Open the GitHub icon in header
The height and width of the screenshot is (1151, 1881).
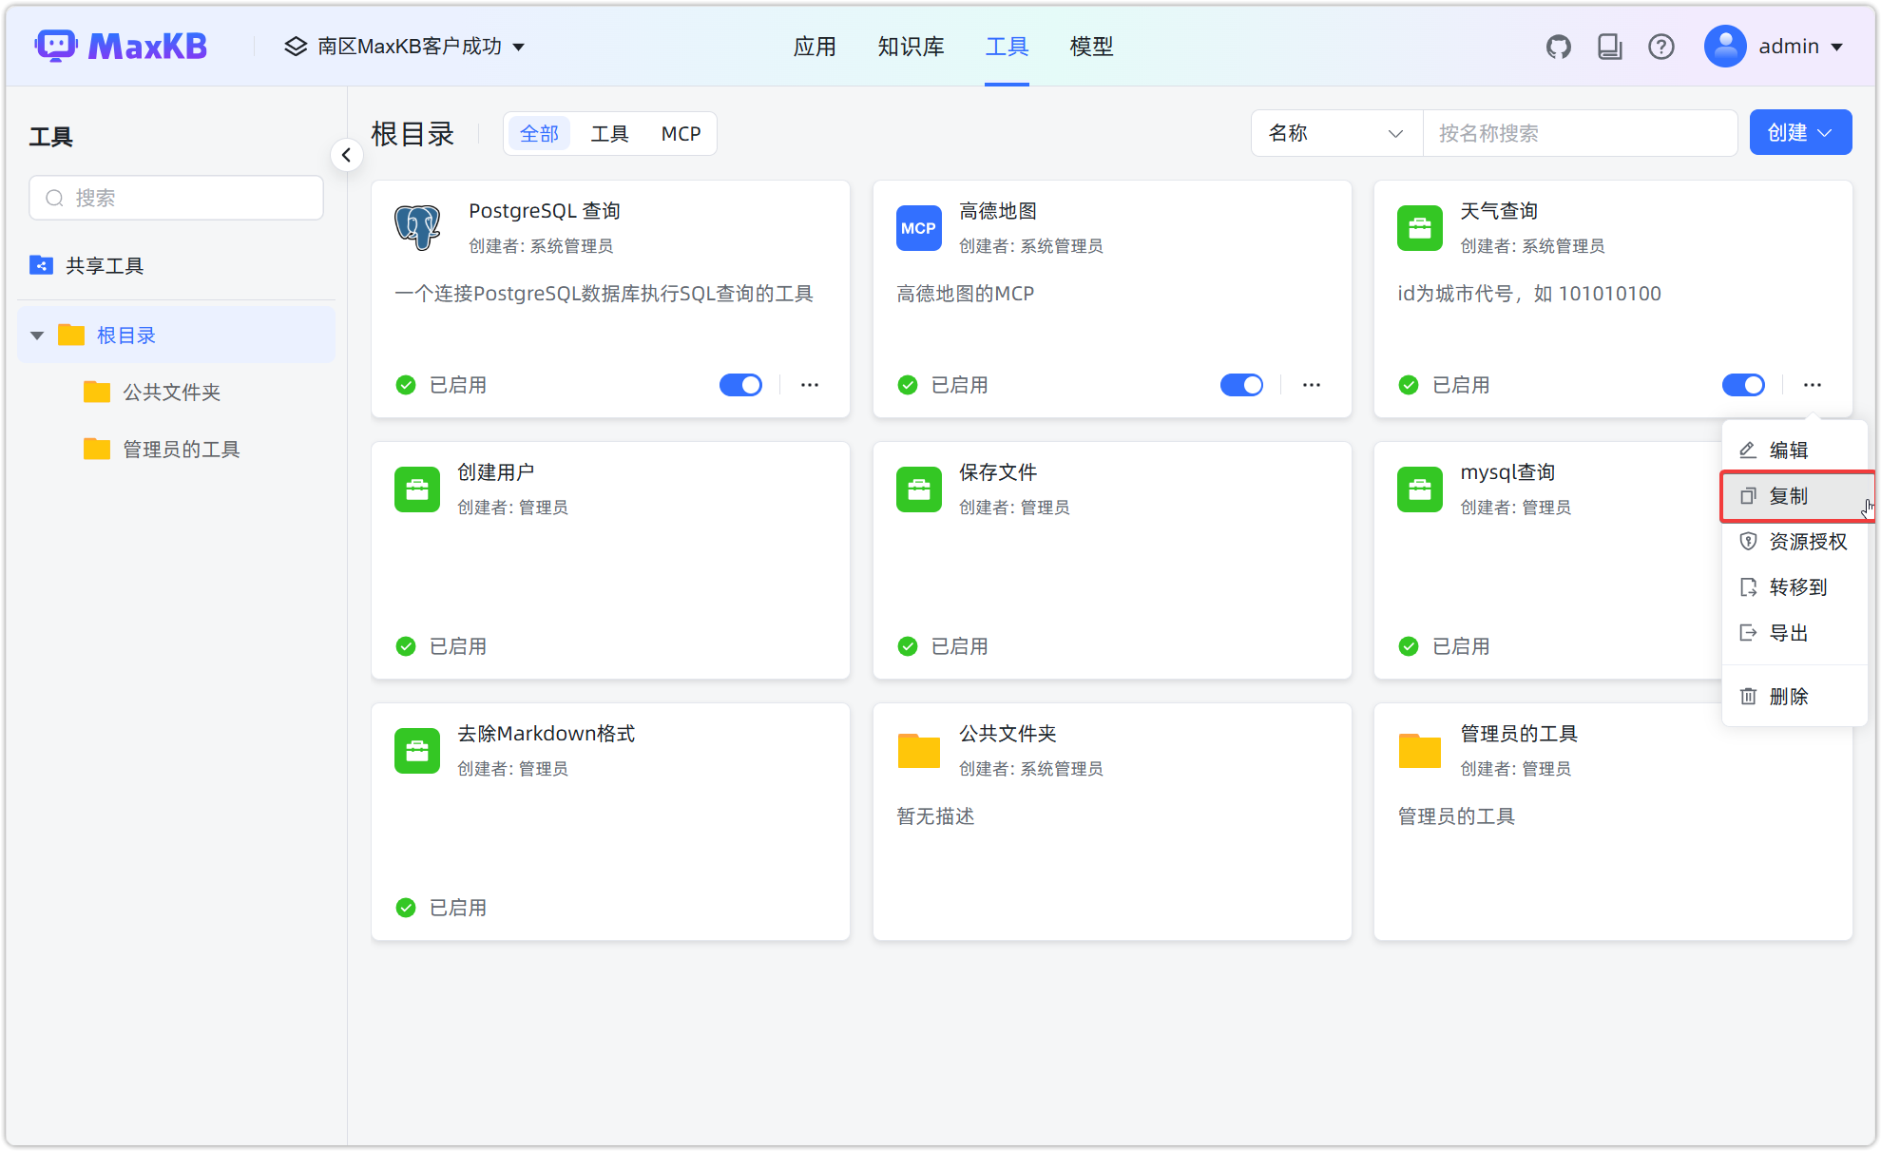click(1558, 47)
